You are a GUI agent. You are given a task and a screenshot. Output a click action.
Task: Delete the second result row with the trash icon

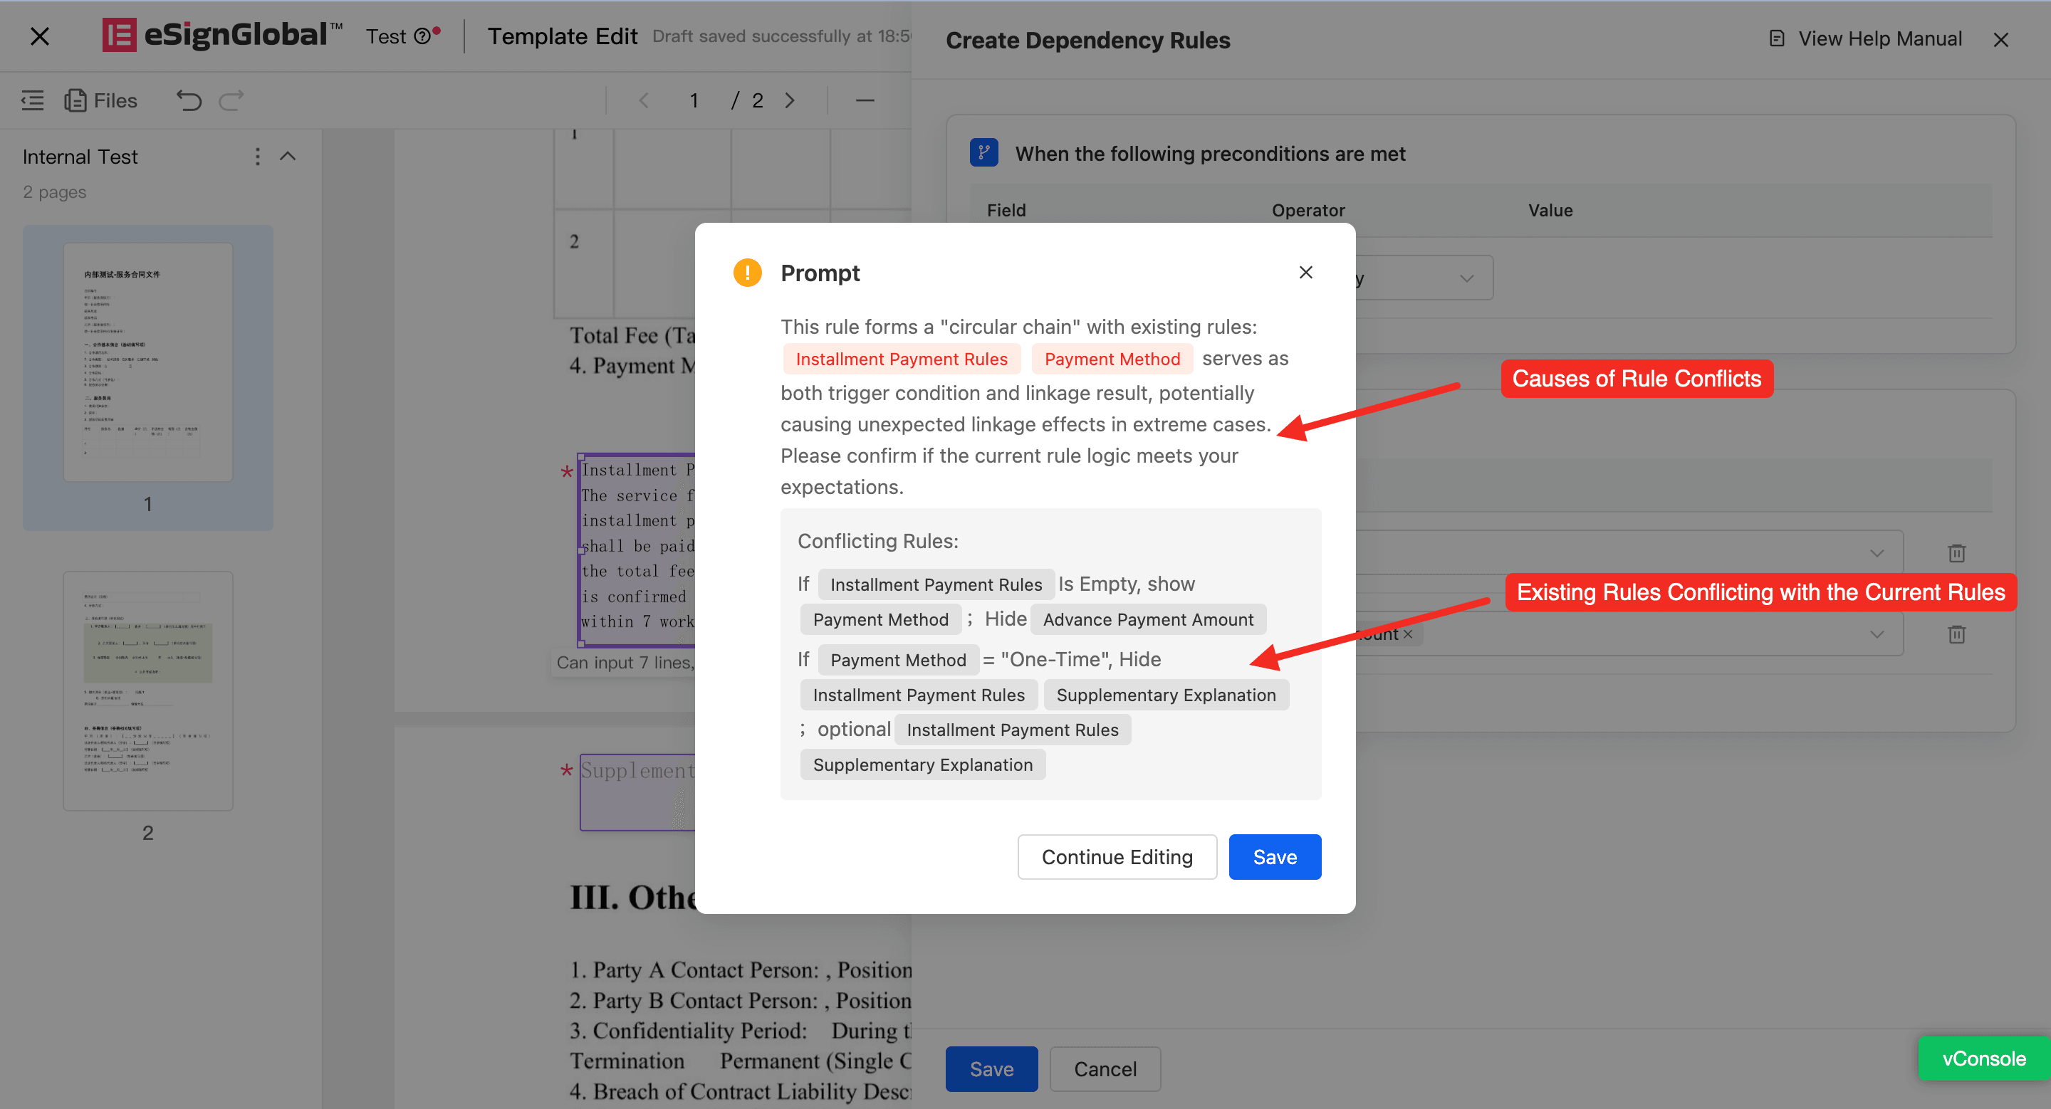[1956, 634]
